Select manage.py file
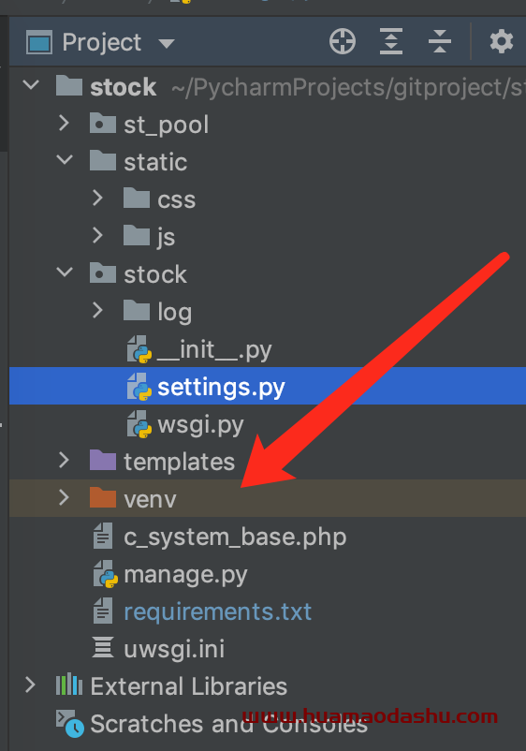The image size is (526, 751). click(x=185, y=574)
